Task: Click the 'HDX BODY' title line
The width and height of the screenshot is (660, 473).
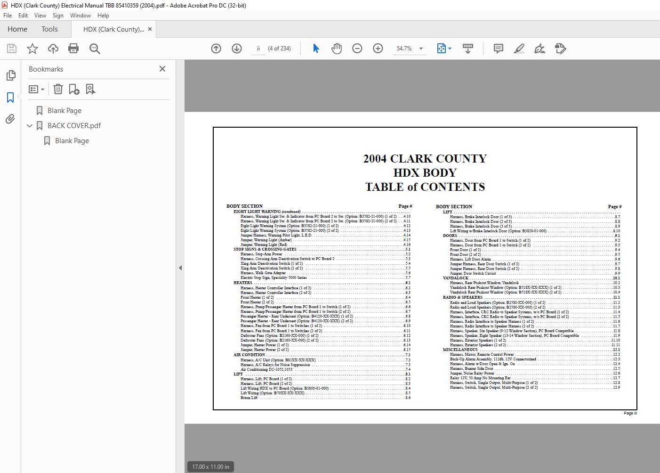Action: click(425, 173)
